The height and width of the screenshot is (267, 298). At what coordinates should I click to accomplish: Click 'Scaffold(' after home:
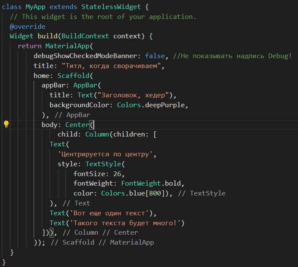pos(75,76)
